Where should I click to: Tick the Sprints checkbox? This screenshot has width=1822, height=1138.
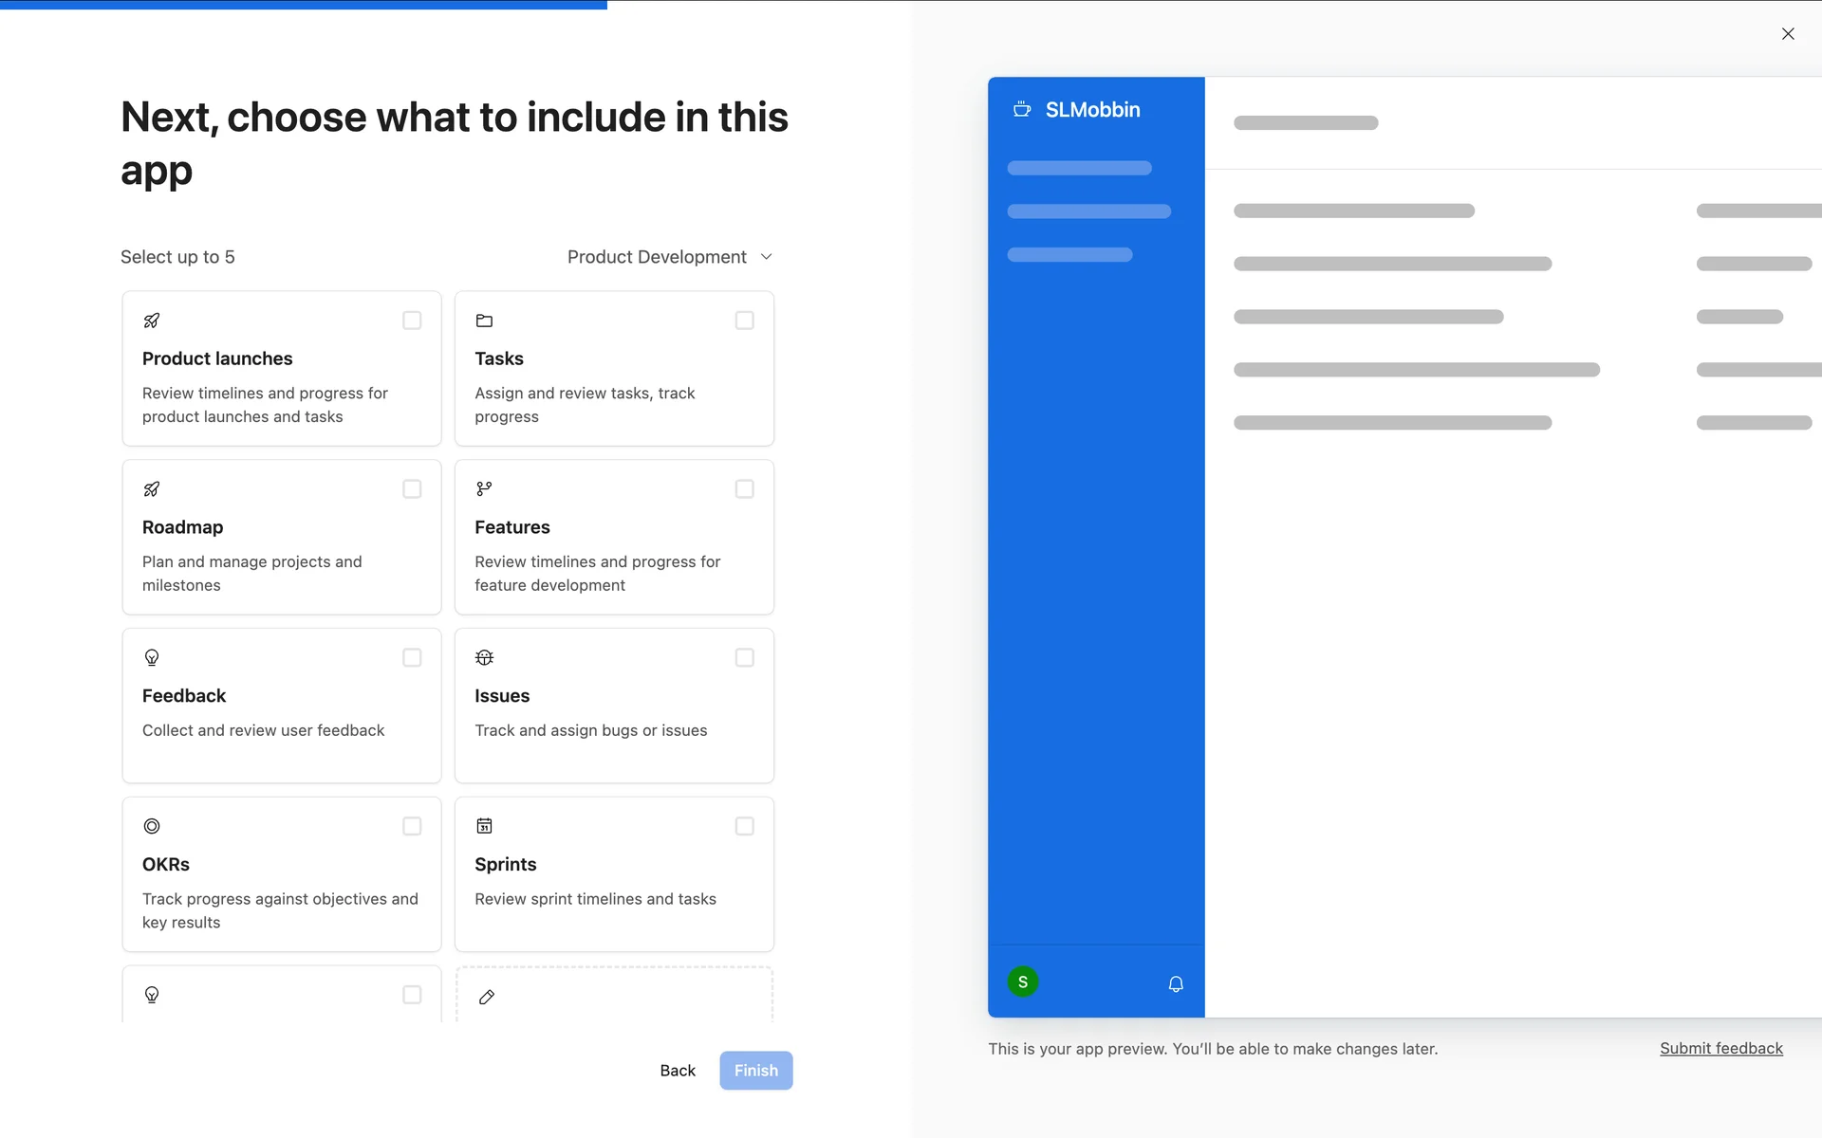[745, 826]
